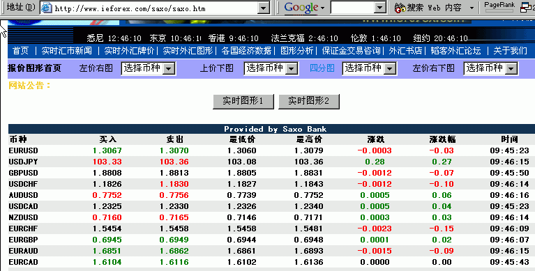Select the EURGBP row label
This screenshot has width=535, height=271.
(x=23, y=240)
